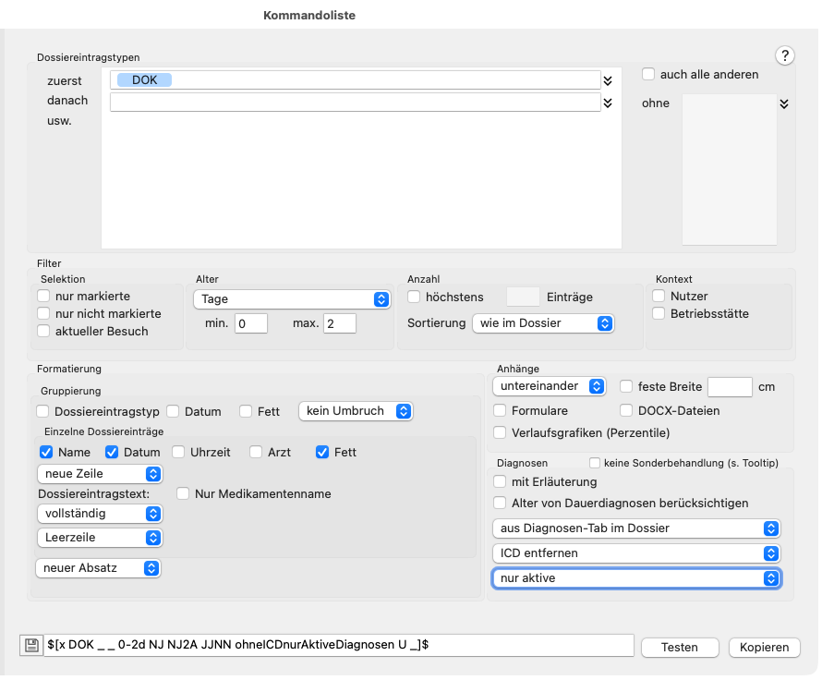Image resolution: width=822 pixels, height=680 pixels.
Task: Open the 'ohne' exclusion list chevron
Action: click(784, 103)
